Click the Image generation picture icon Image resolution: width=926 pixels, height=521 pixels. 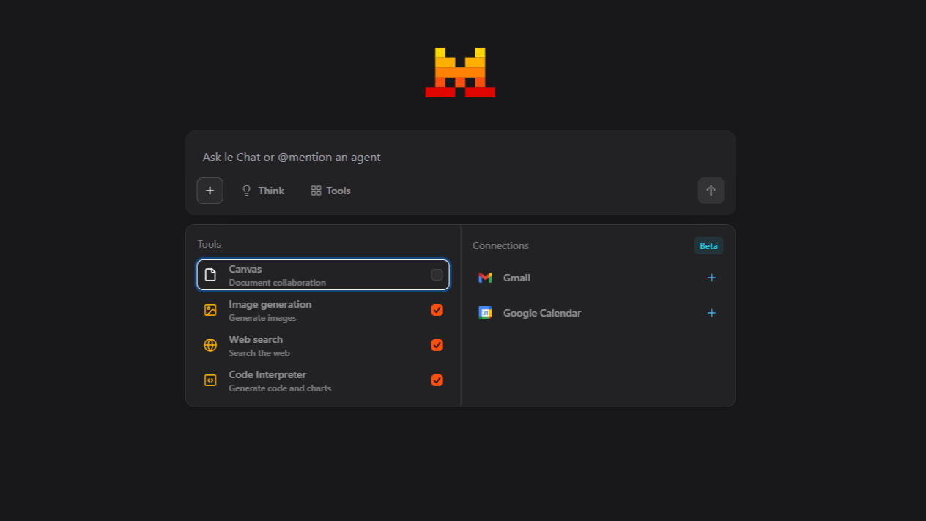(210, 310)
